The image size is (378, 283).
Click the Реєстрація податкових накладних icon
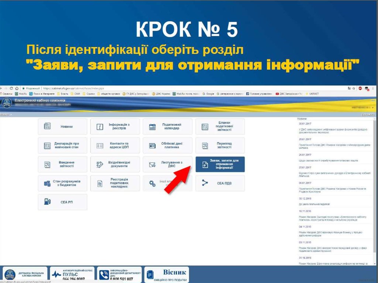(100, 184)
